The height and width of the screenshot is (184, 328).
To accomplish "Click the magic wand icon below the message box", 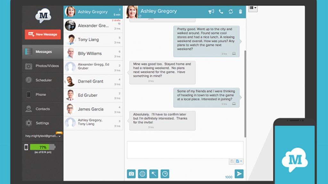I will pyautogui.click(x=153, y=174).
